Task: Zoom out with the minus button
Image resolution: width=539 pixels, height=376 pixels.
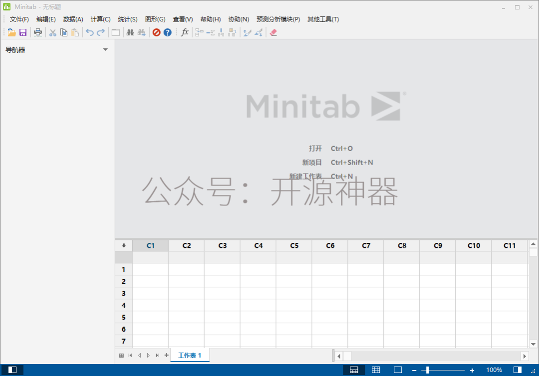Action: pos(414,370)
